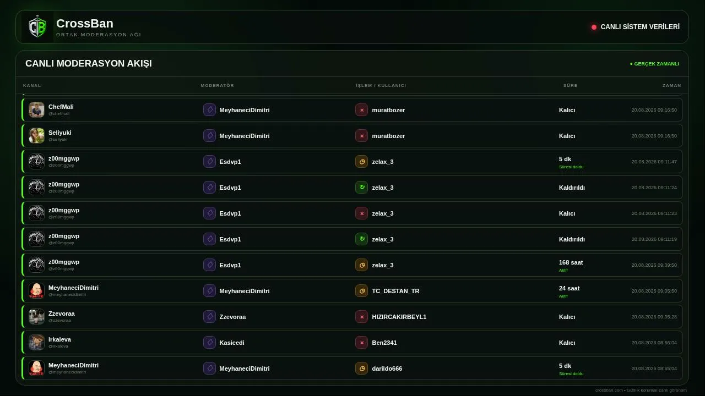This screenshot has height=396, width=705.
Task: Click the orange clock icon beside TC_DESTAN_TR
Action: pyautogui.click(x=361, y=291)
